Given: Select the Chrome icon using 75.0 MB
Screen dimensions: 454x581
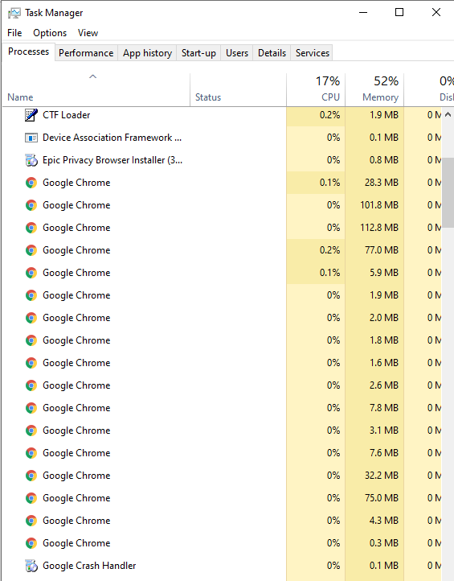Looking at the screenshot, I should pyautogui.click(x=31, y=498).
